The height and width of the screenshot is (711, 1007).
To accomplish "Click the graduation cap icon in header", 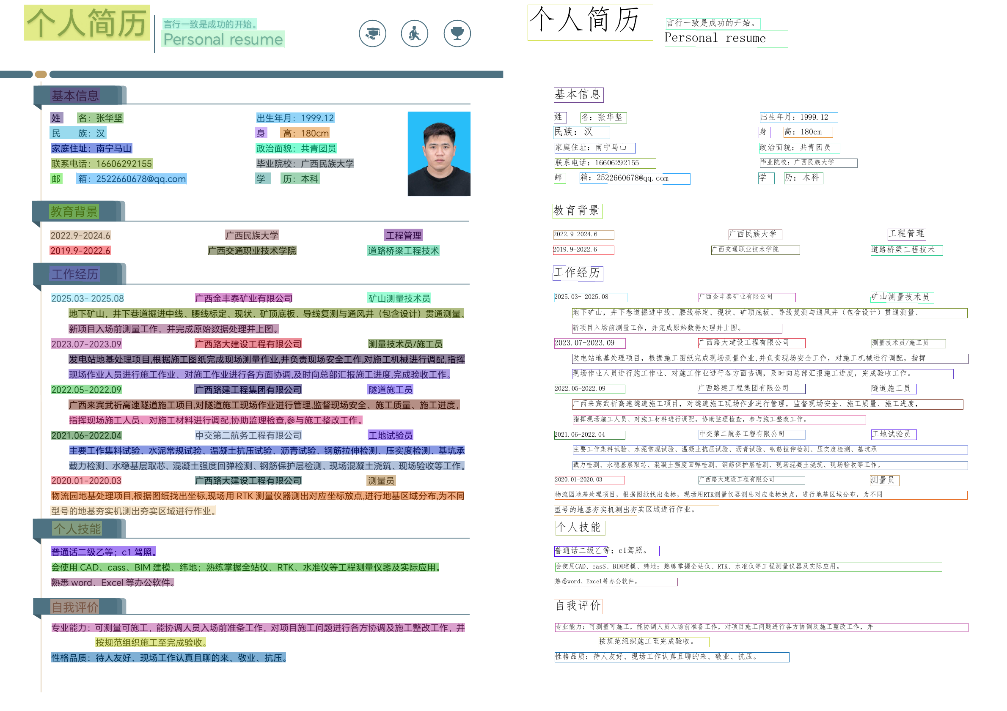I will click(372, 33).
